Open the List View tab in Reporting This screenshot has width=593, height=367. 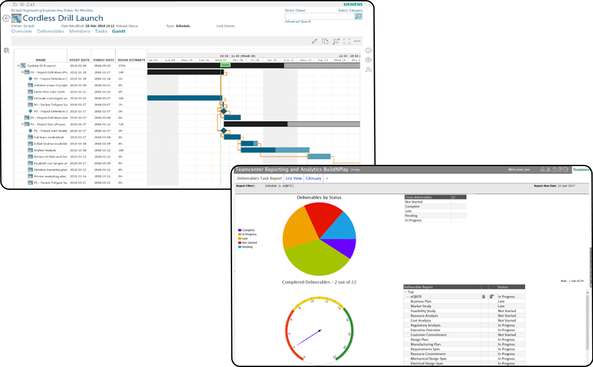click(x=294, y=178)
